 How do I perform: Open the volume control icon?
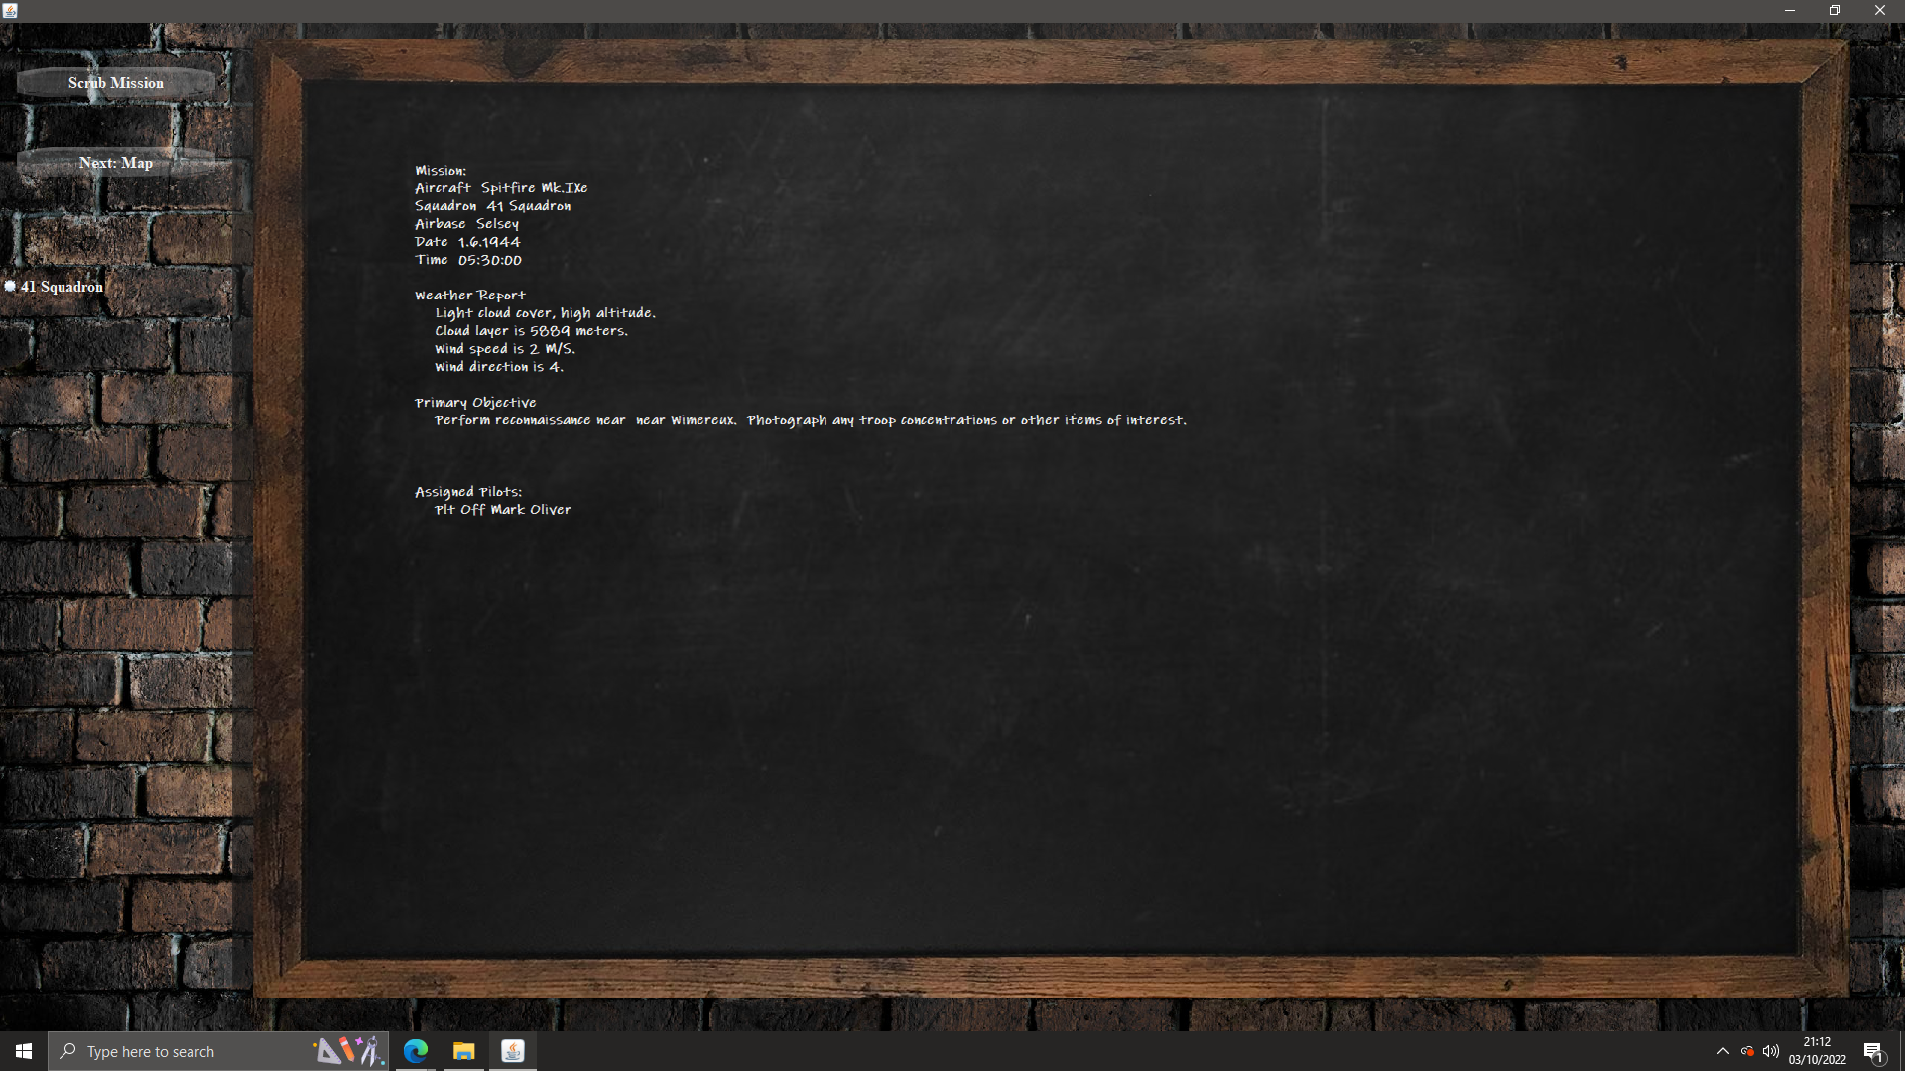point(1771,1051)
